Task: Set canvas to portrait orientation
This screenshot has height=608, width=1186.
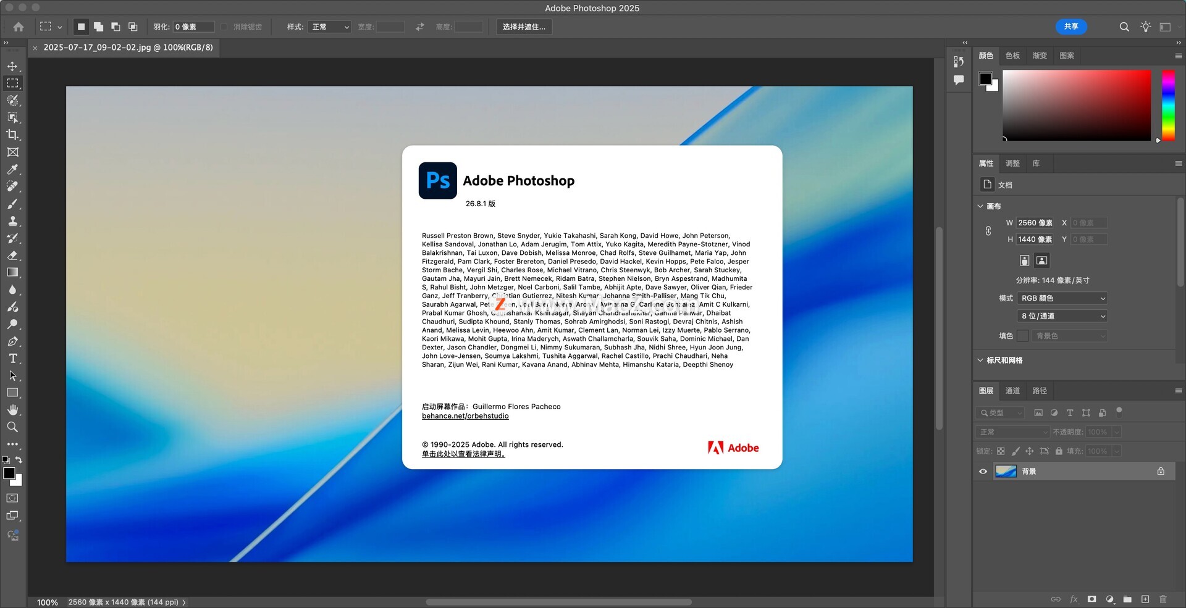Action: 1024,260
